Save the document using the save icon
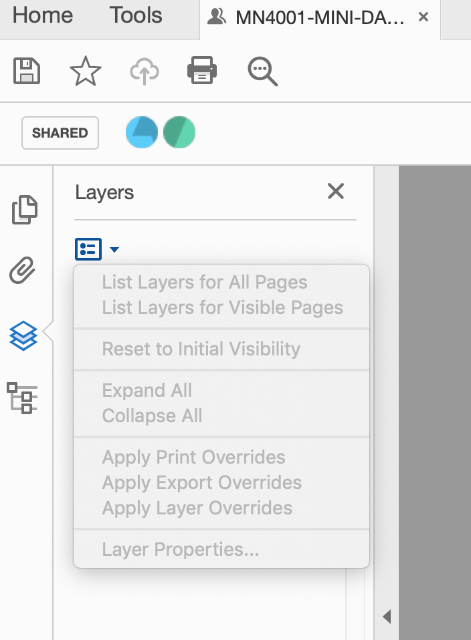The width and height of the screenshot is (471, 640). coord(27,71)
